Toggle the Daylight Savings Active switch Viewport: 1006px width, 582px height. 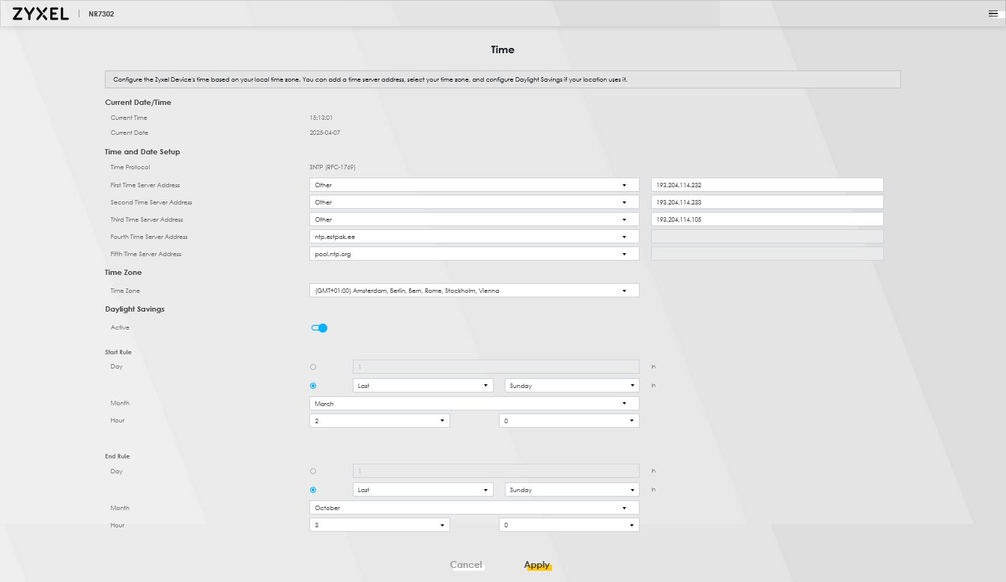(320, 328)
